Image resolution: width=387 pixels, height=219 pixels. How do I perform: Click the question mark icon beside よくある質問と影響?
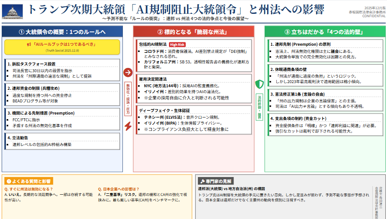(8, 181)
